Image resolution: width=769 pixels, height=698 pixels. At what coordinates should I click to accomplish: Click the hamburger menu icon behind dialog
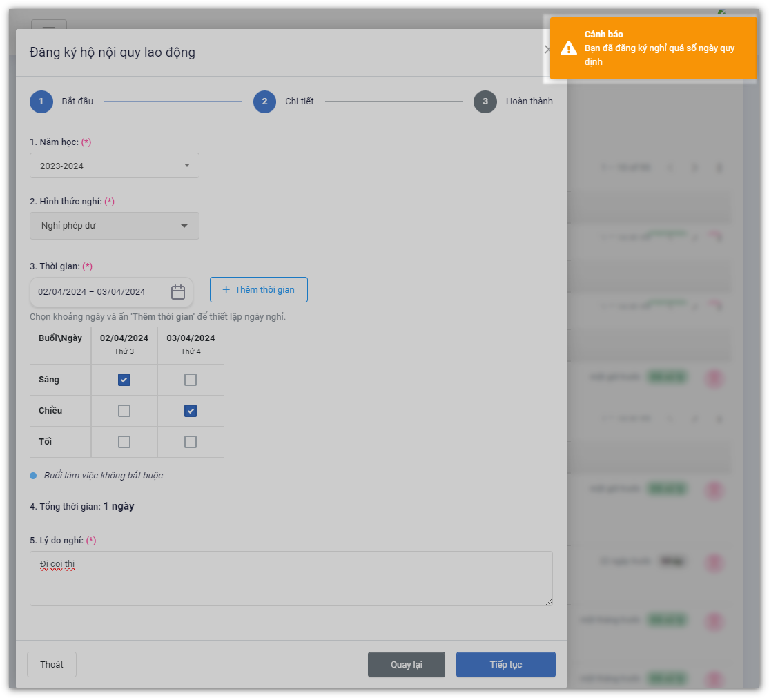pyautogui.click(x=48, y=26)
